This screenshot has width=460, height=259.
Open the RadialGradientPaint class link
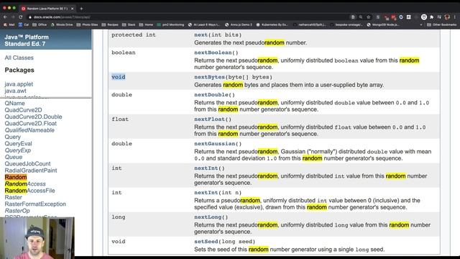click(31, 171)
